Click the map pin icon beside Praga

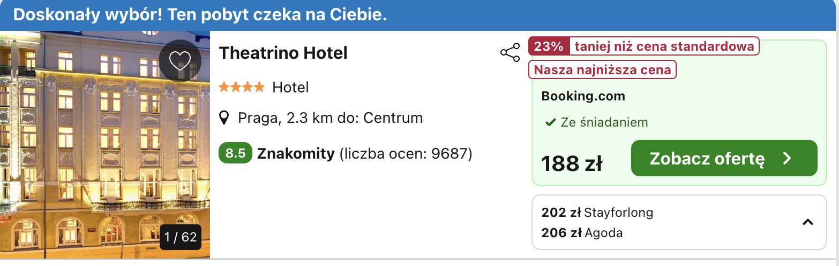(x=226, y=118)
